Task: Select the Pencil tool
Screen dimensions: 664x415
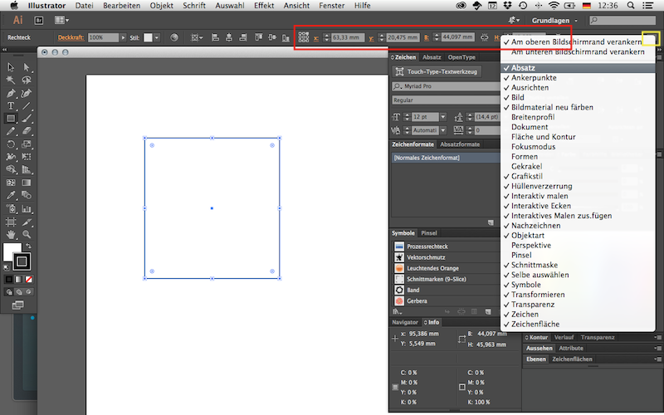Action: pyautogui.click(x=11, y=131)
